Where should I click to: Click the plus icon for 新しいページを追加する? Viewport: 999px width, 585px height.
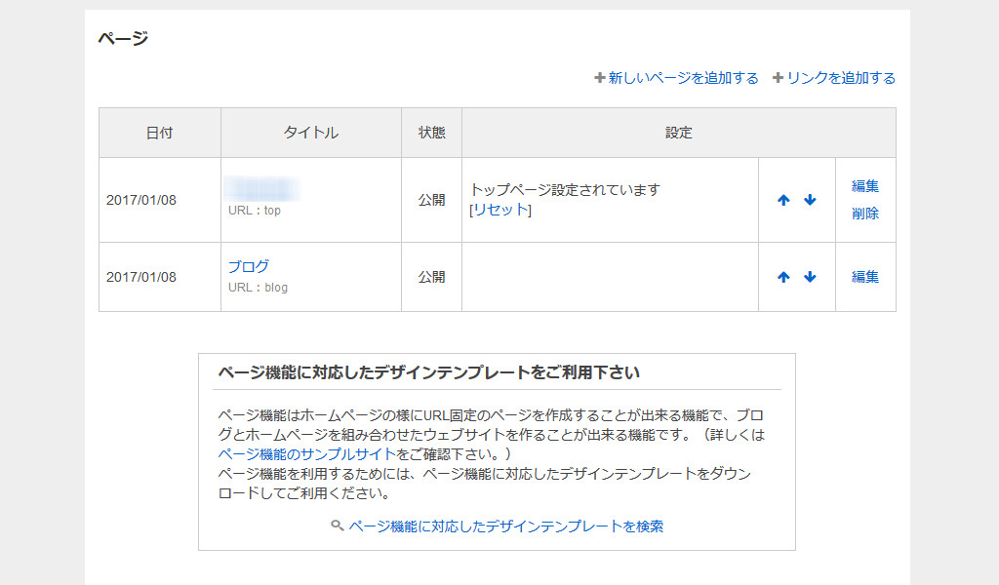(x=600, y=78)
